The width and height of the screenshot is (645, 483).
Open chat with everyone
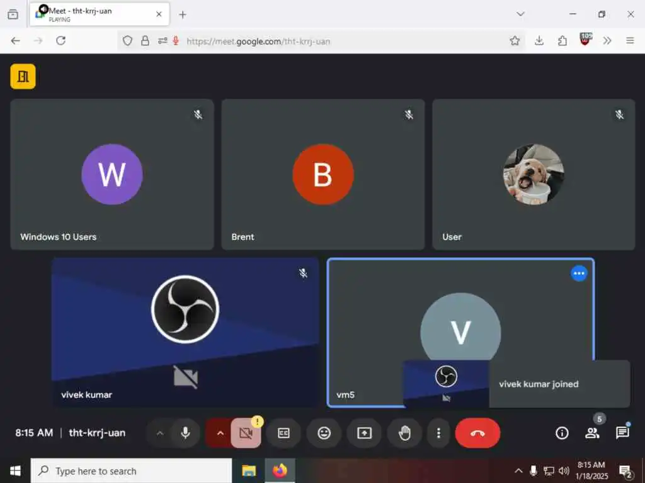pyautogui.click(x=622, y=433)
